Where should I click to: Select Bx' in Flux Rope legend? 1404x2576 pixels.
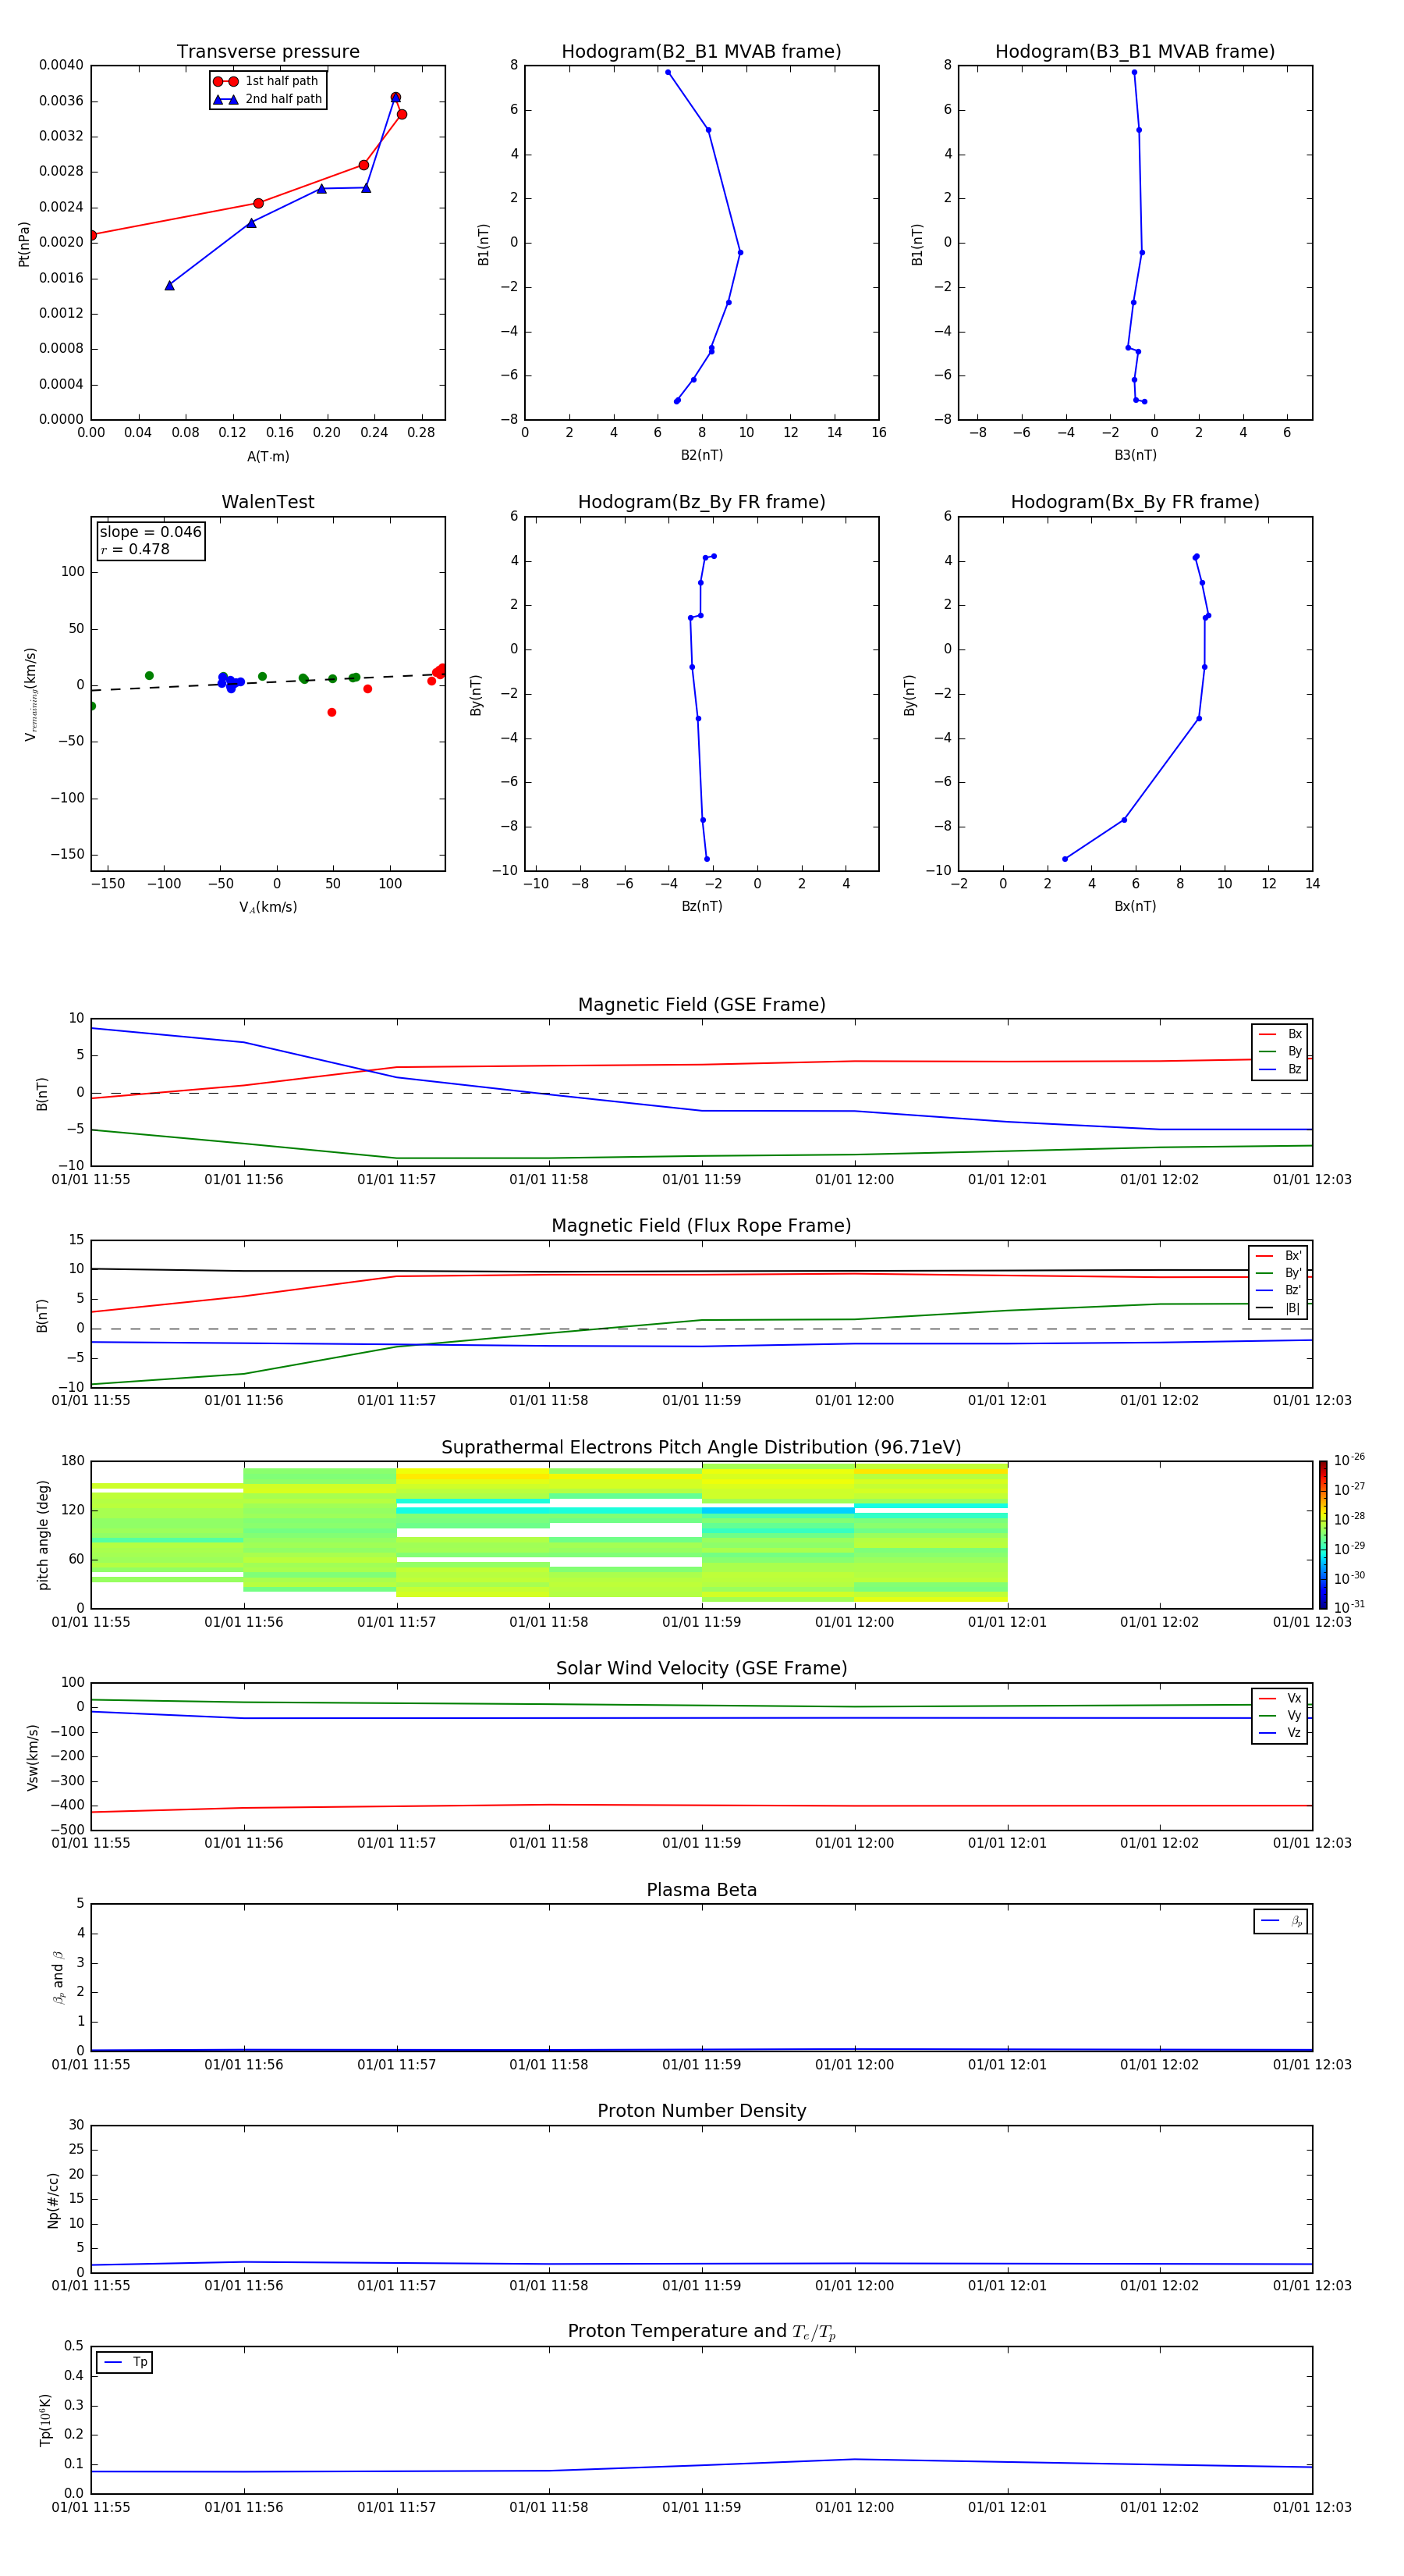pos(1278,1256)
